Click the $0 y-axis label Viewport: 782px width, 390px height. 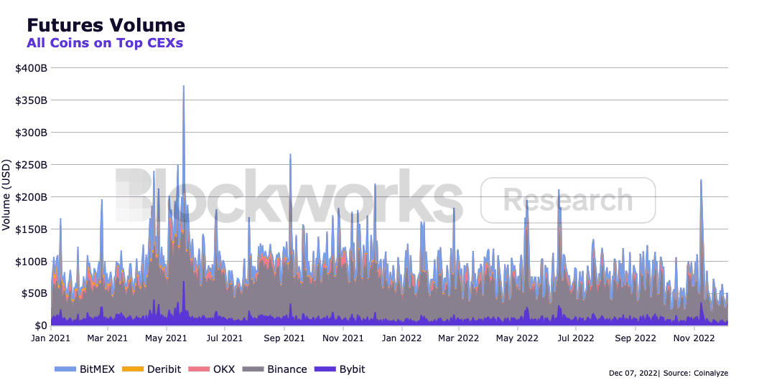[x=41, y=325]
